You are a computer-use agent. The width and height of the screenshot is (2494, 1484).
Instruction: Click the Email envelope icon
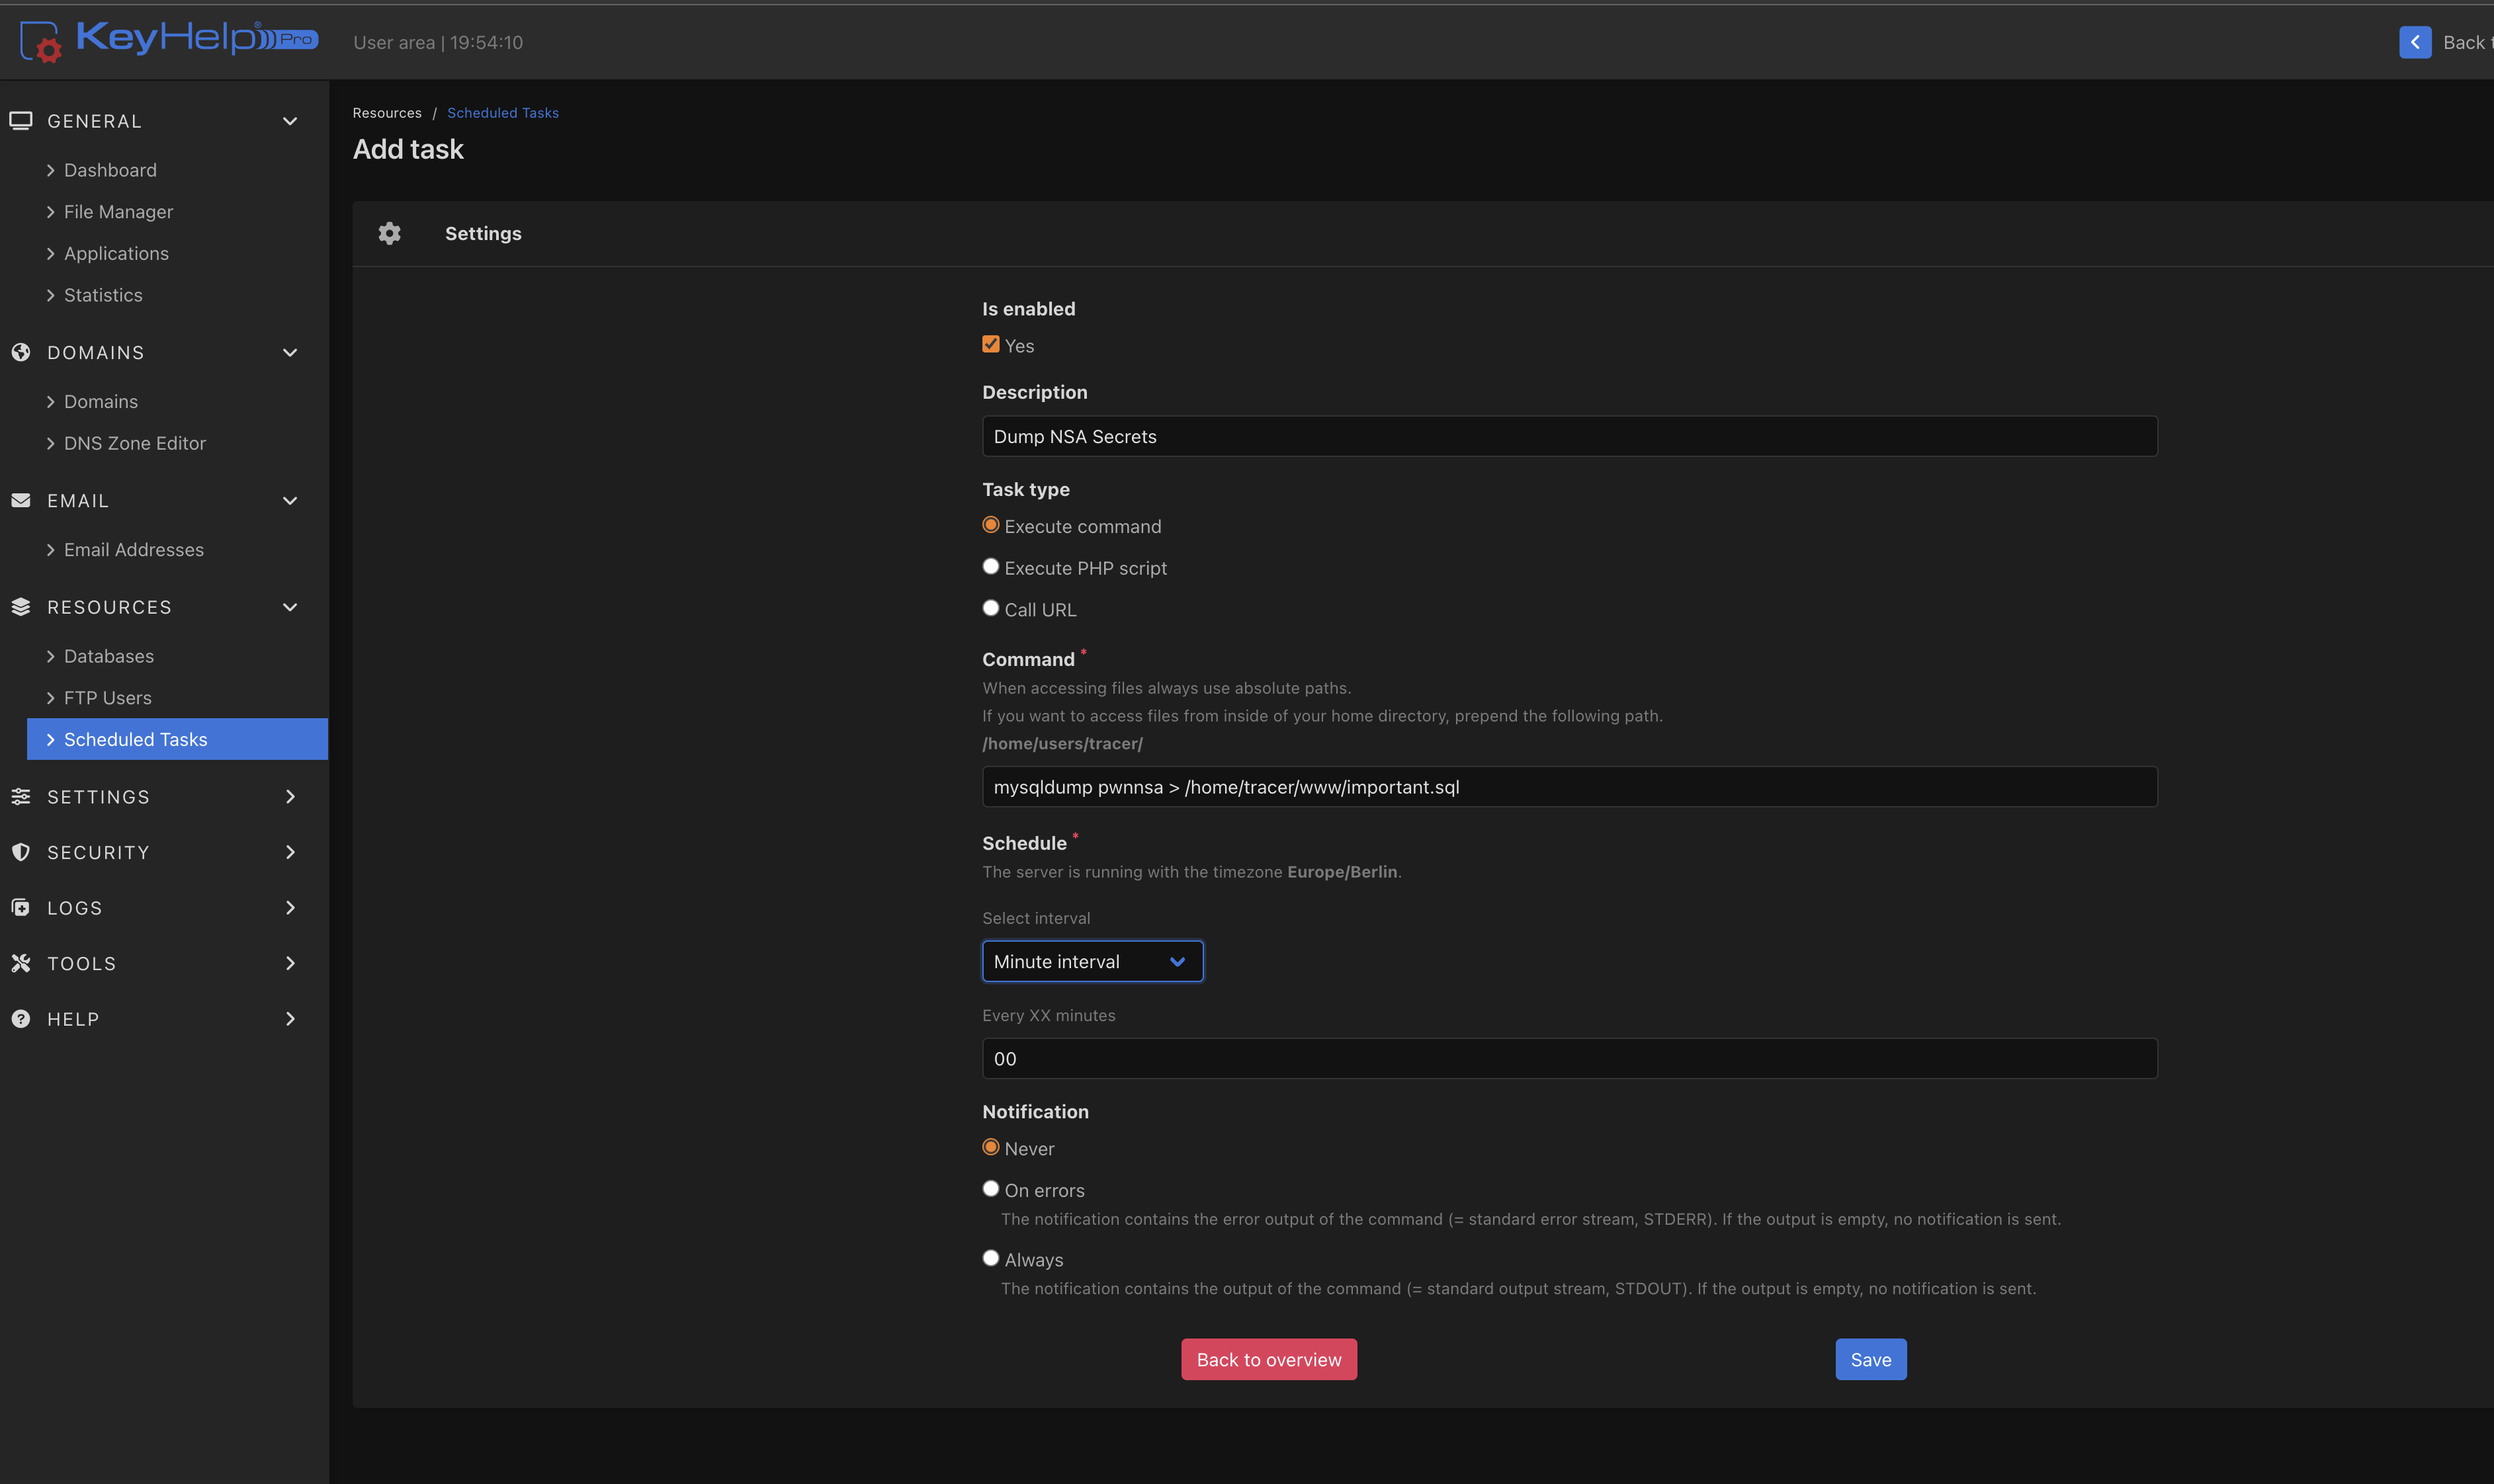21,500
